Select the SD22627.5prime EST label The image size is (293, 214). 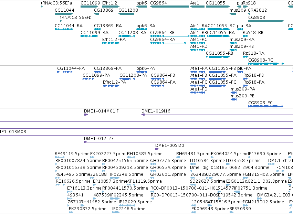click(x=207, y=181)
